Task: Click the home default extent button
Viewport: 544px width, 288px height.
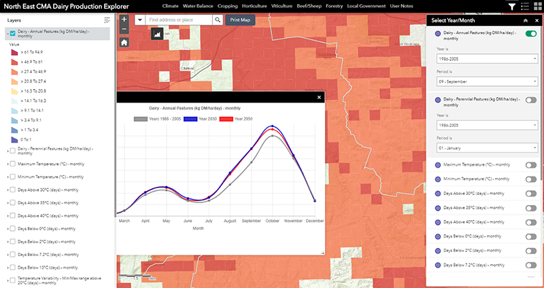Action: click(124, 42)
